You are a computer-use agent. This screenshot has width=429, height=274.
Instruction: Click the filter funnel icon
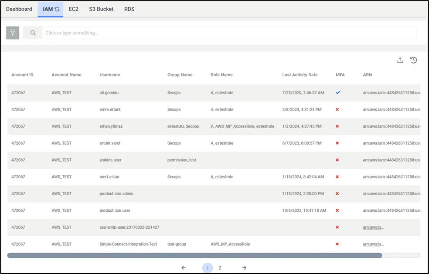[x=13, y=33]
